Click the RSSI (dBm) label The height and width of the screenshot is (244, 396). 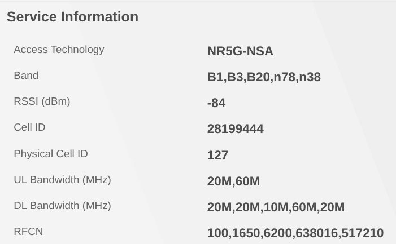tap(42, 101)
